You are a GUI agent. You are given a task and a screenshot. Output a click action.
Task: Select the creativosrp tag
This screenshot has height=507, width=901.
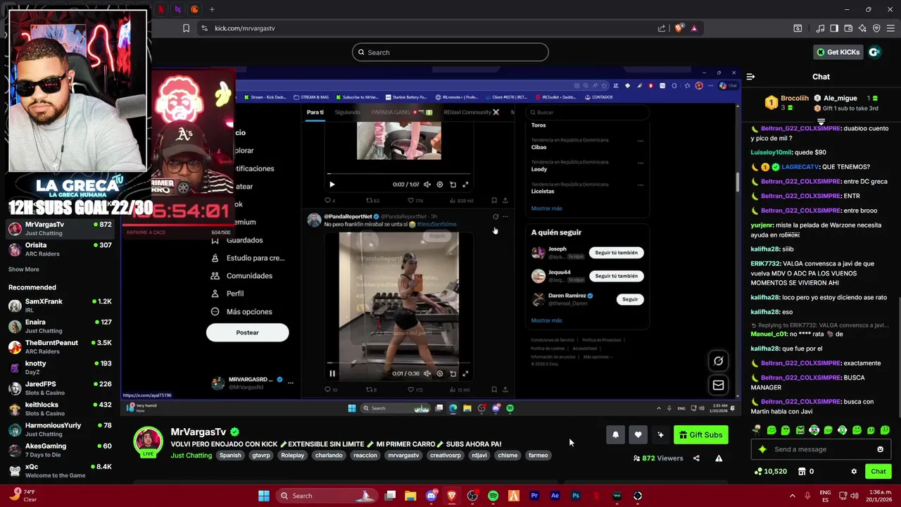pyautogui.click(x=446, y=456)
